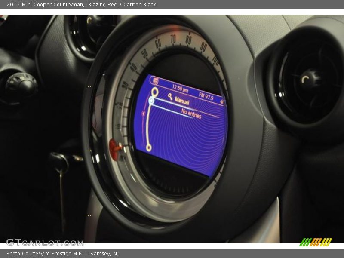Tap the pink icon in the status bar corner
The height and width of the screenshot is (258, 344).
click(156, 81)
